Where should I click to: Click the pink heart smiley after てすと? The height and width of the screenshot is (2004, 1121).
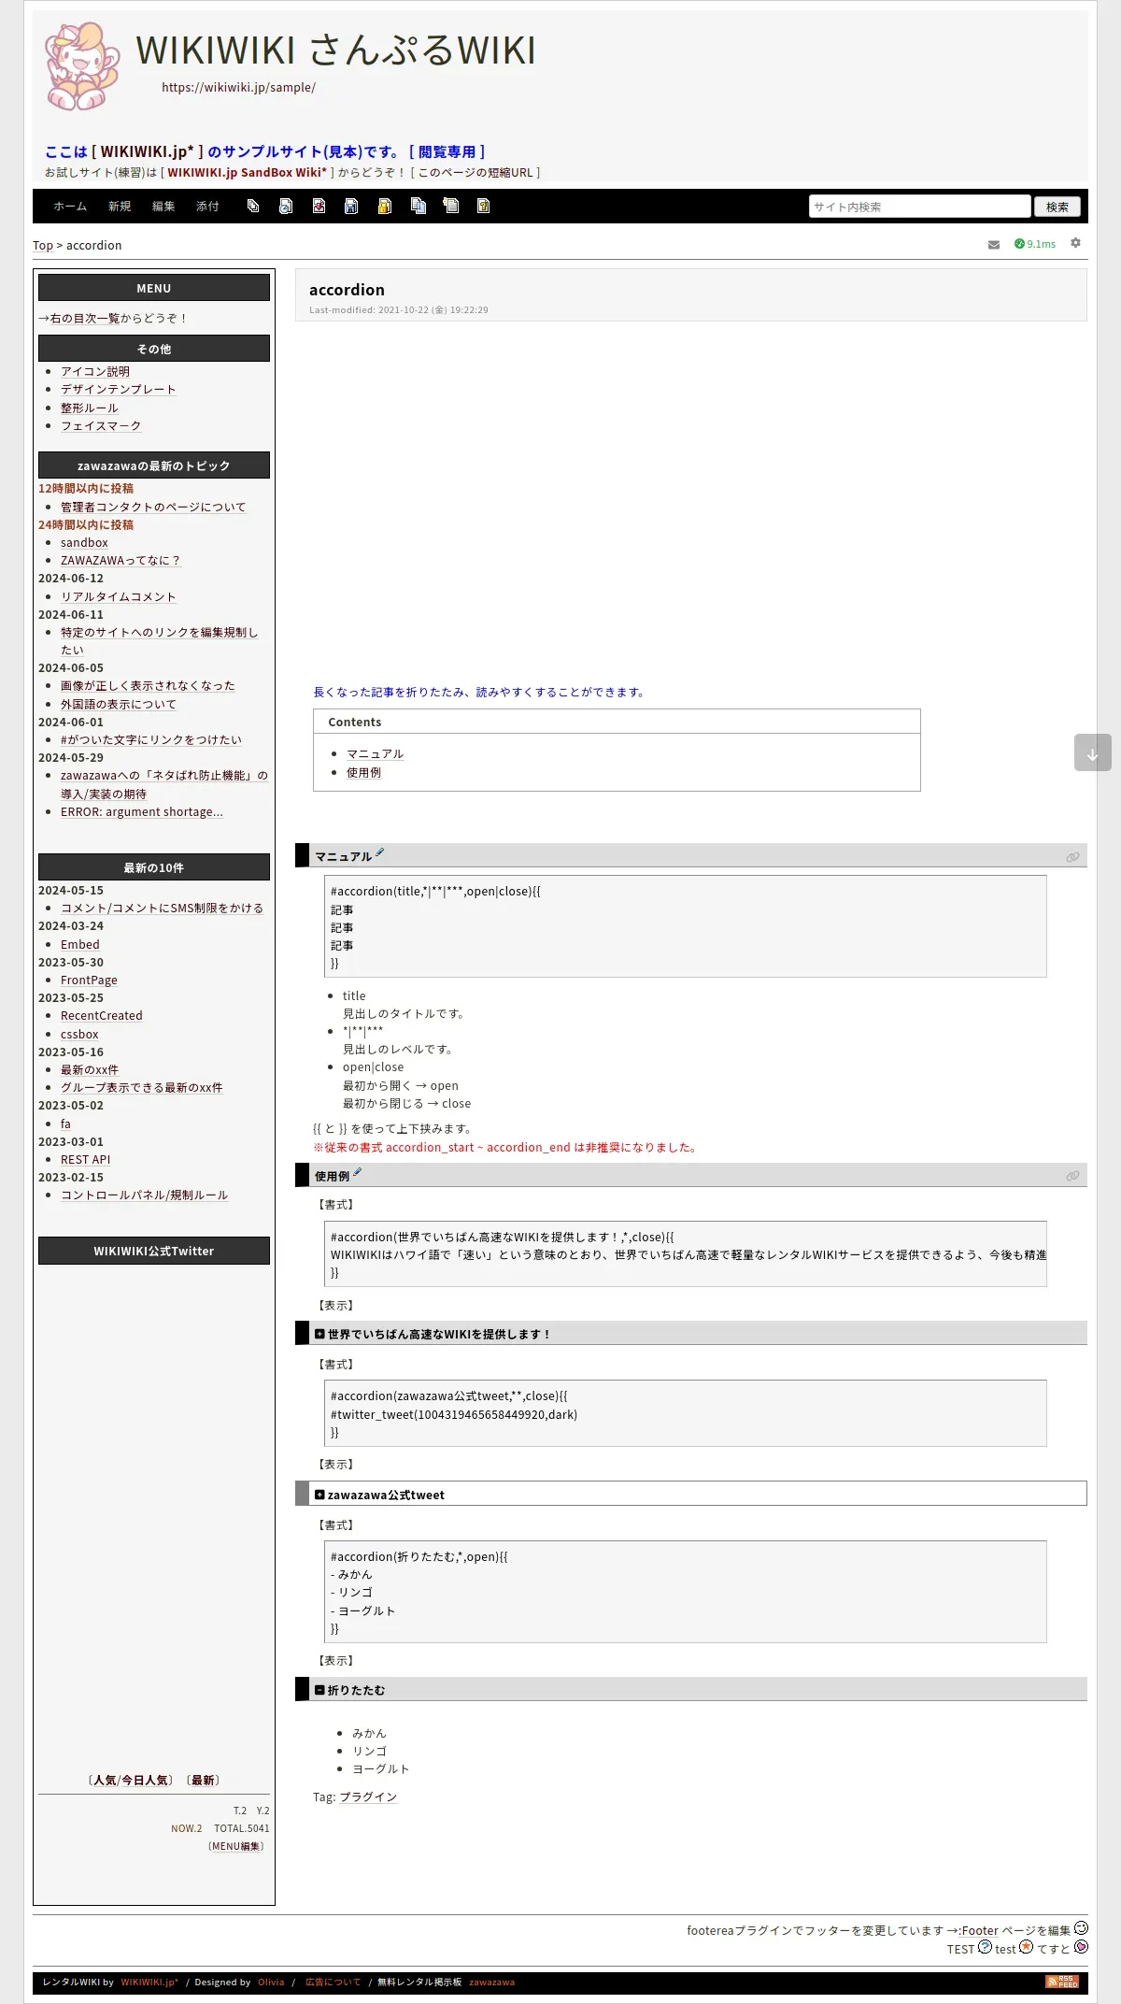tap(1081, 1947)
